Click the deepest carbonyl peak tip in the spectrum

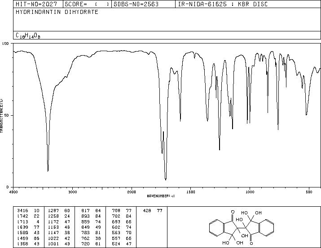pyautogui.click(x=166, y=179)
